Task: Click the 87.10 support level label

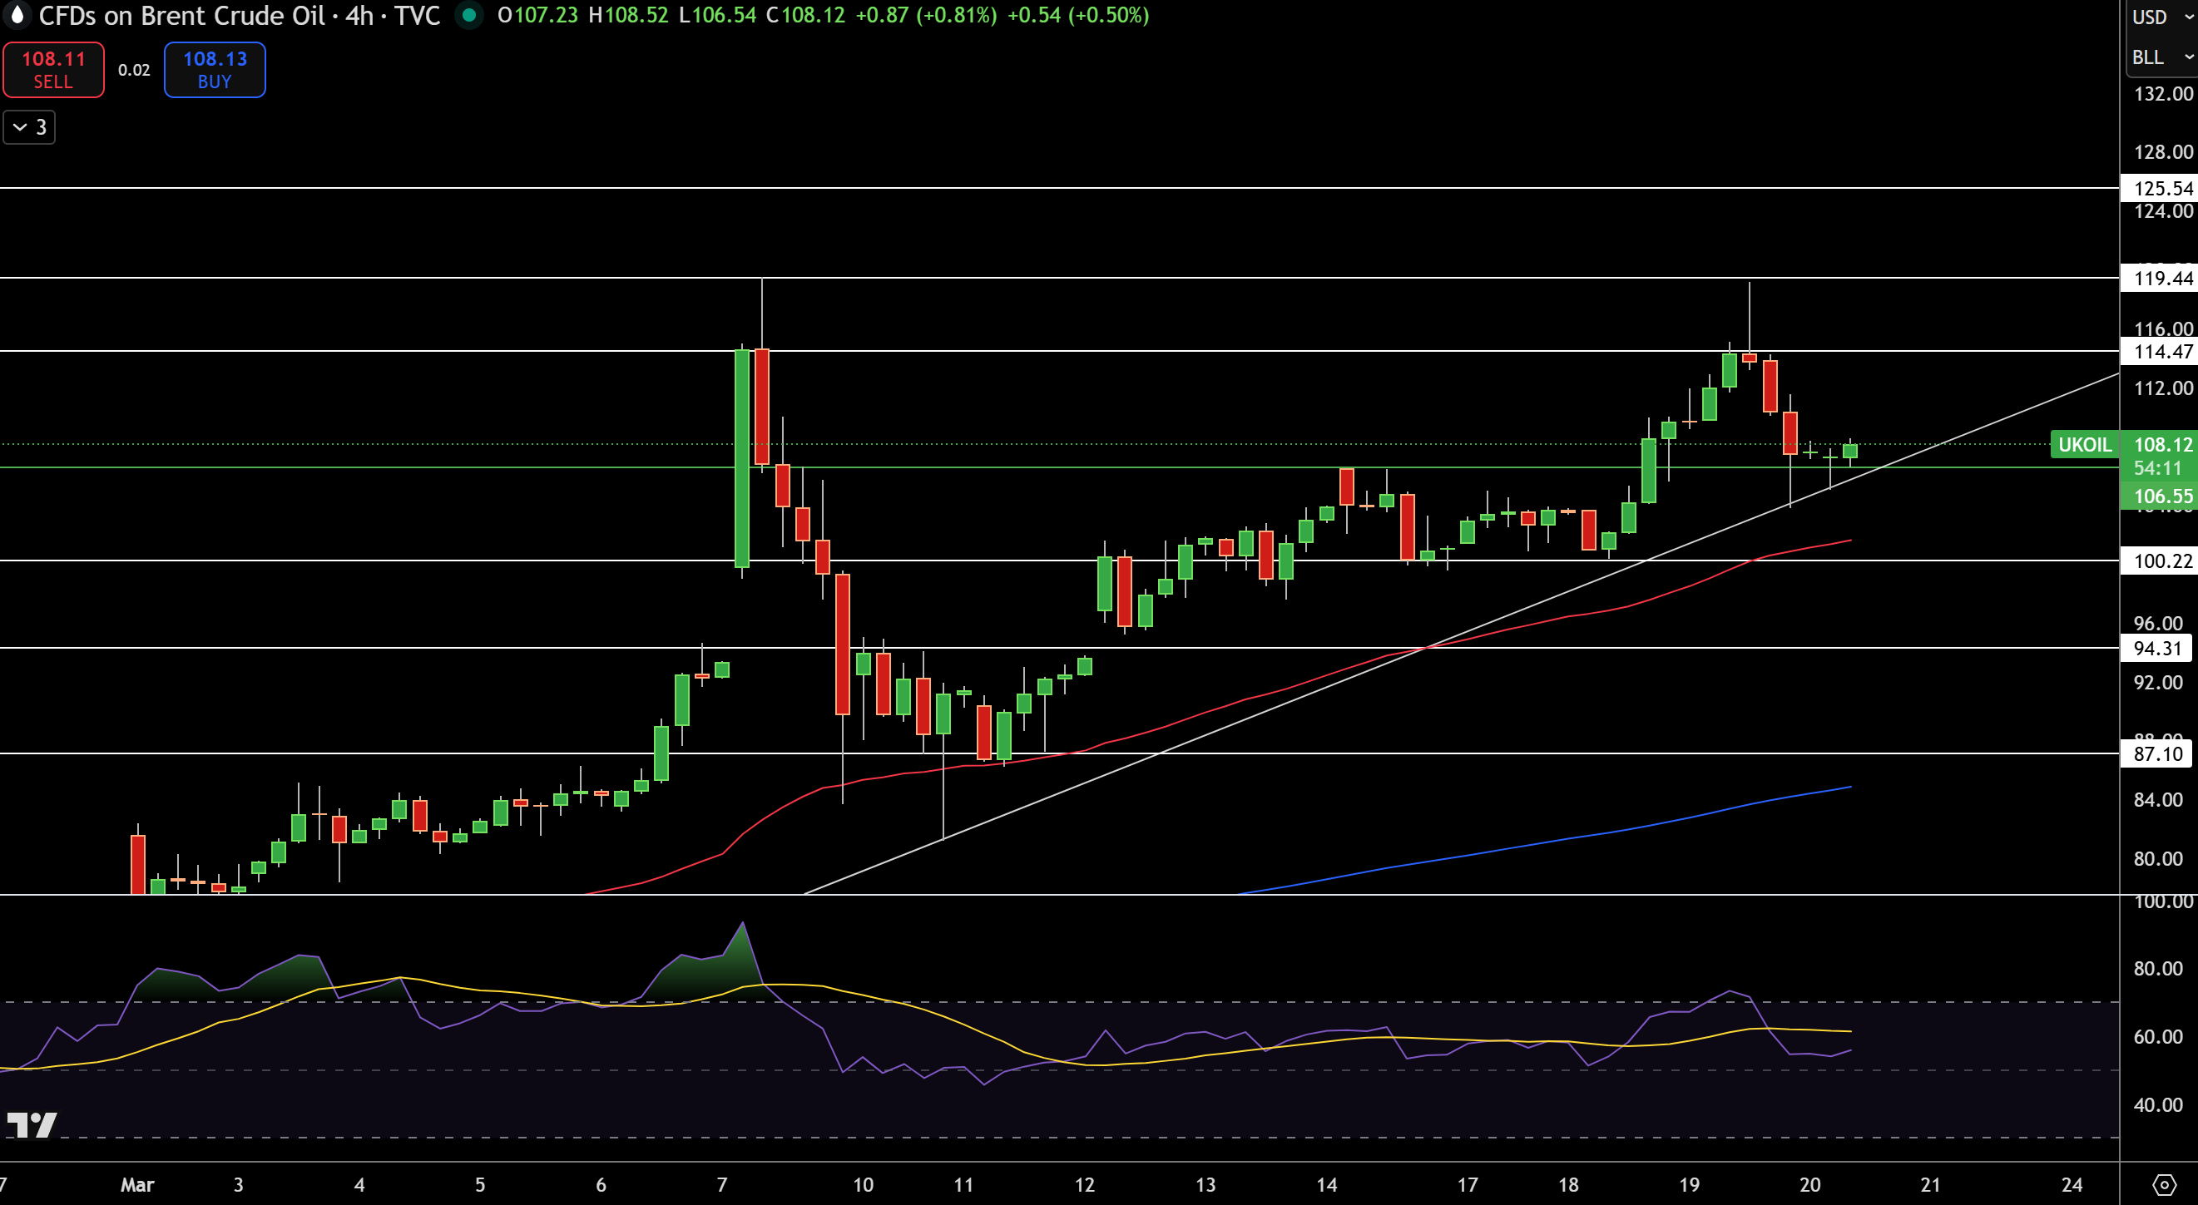Action: (2158, 754)
